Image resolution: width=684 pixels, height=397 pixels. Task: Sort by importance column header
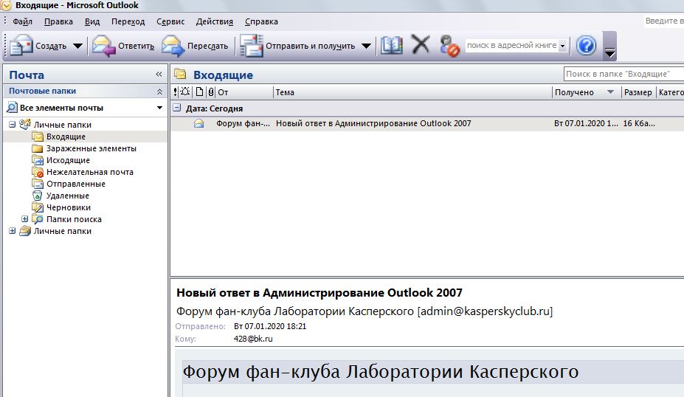click(176, 92)
